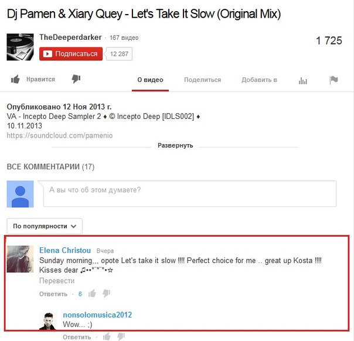Click the thumbs-down dislike icon for the video
354x341 pixels.
tap(76, 79)
